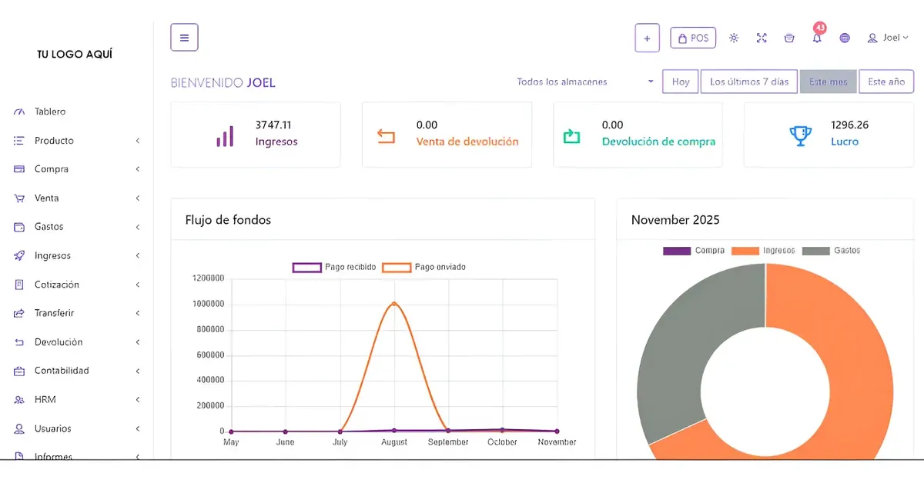Click Ingresos rocket icon in sidebar
The width and height of the screenshot is (924, 483).
click(19, 256)
